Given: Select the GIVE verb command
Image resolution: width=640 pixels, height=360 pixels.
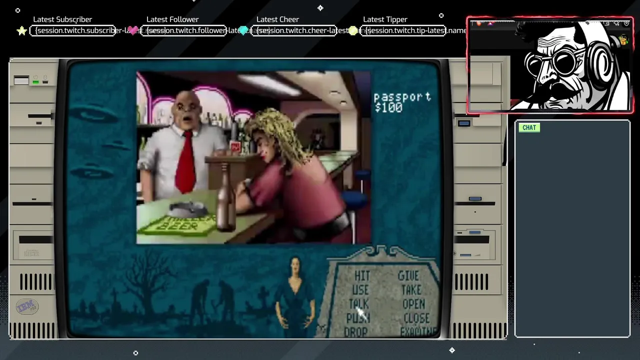Looking at the screenshot, I should pyautogui.click(x=408, y=276).
